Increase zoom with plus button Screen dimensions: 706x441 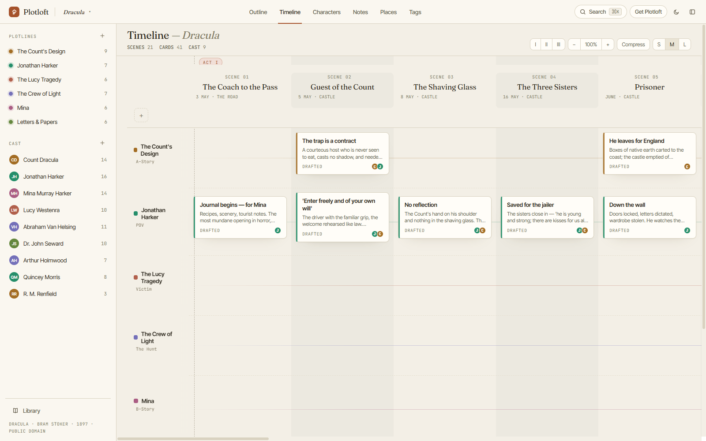[x=608, y=45]
